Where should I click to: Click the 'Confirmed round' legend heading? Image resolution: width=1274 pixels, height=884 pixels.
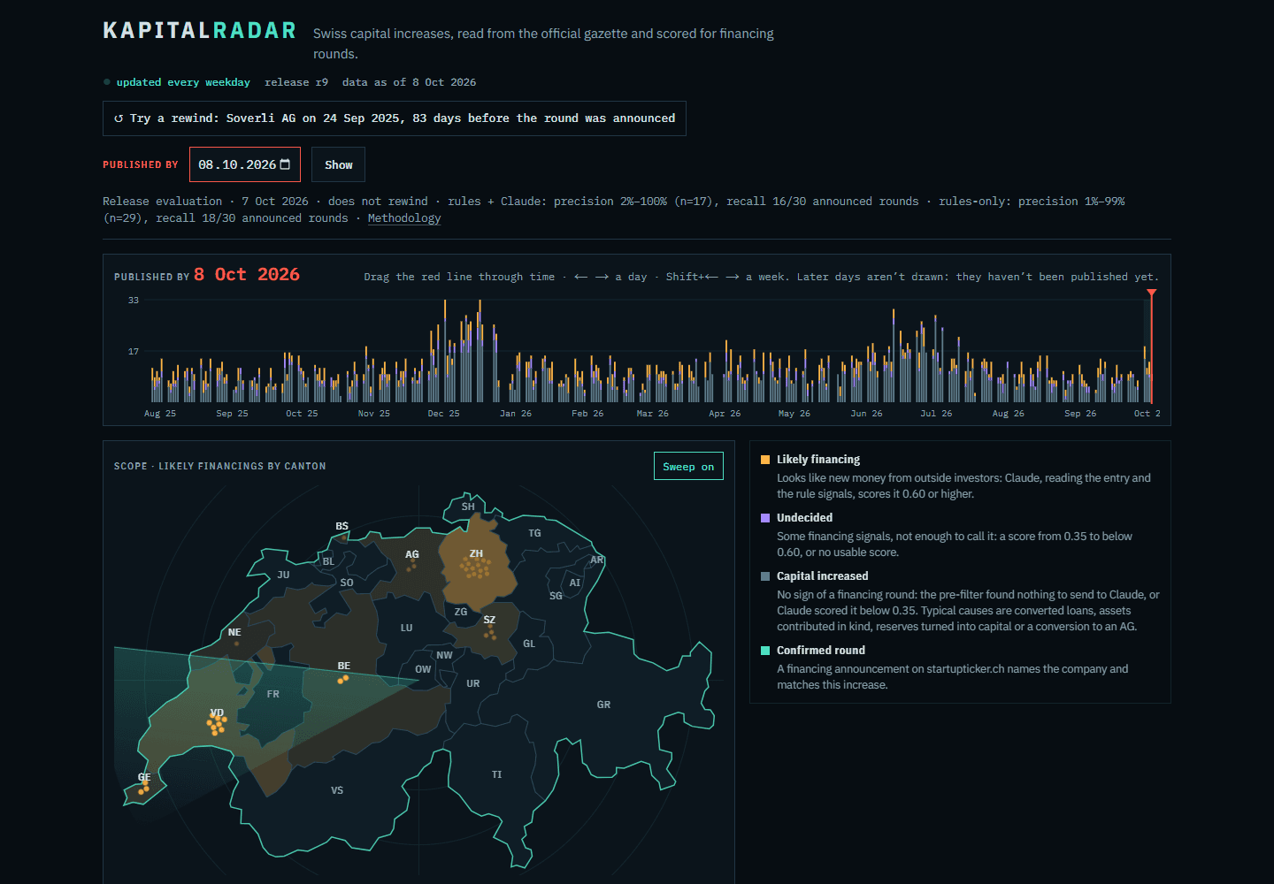pos(821,651)
